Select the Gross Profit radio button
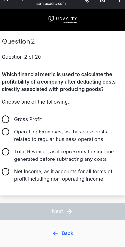Image resolution: width=125 pixels, height=247 pixels. click(5, 119)
